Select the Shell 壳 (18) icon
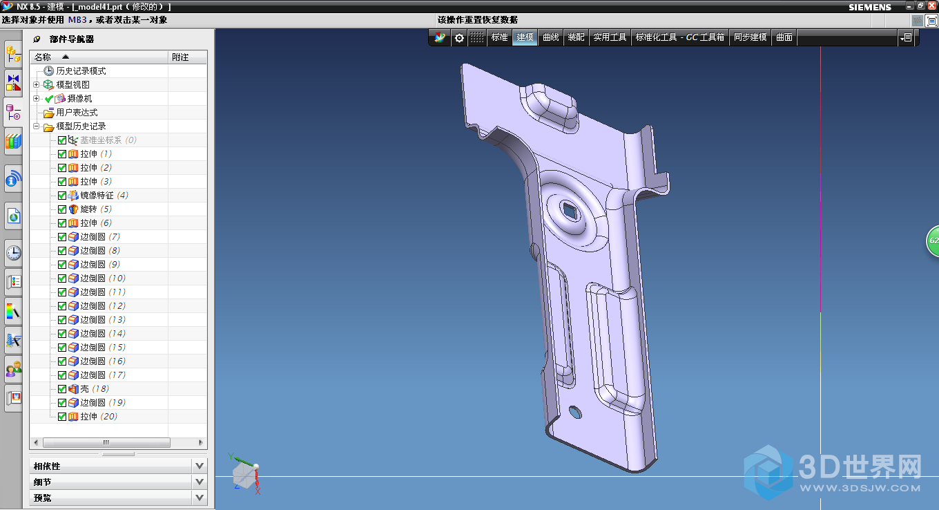The image size is (939, 510). click(73, 389)
